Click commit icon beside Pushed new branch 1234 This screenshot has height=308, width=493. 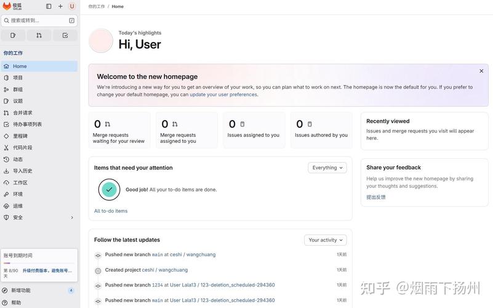point(98,286)
